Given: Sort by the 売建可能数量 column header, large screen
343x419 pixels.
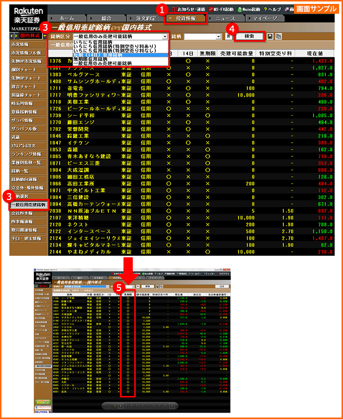Looking at the screenshot, I should click(x=236, y=54).
